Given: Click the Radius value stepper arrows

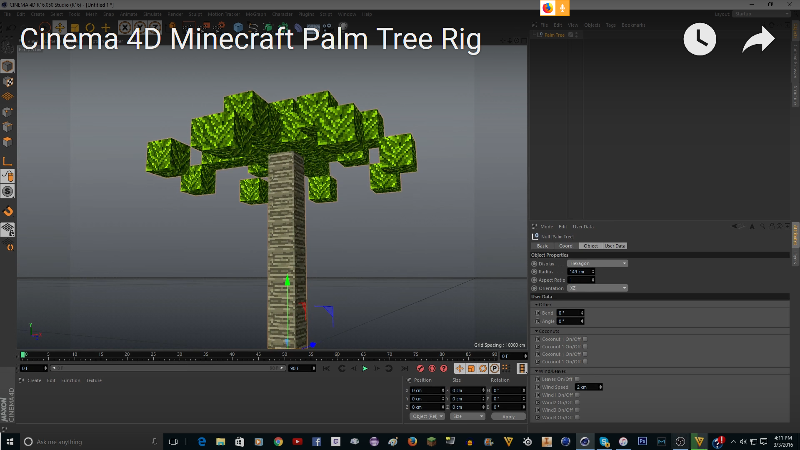Looking at the screenshot, I should click(x=593, y=272).
